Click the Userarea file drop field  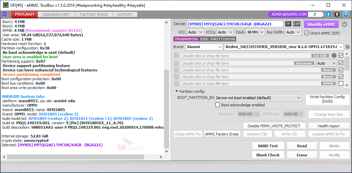247,63
